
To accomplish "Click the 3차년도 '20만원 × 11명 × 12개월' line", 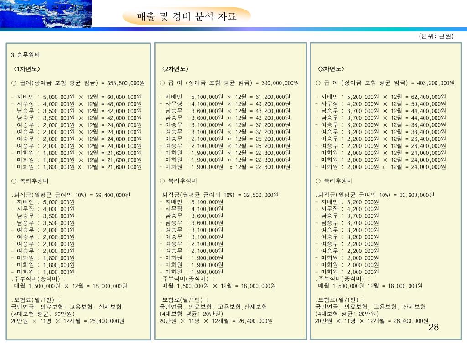I will click(372, 321).
